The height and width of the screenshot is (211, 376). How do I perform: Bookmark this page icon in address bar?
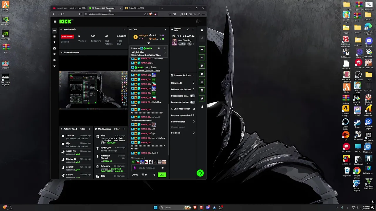[x=80, y=14]
